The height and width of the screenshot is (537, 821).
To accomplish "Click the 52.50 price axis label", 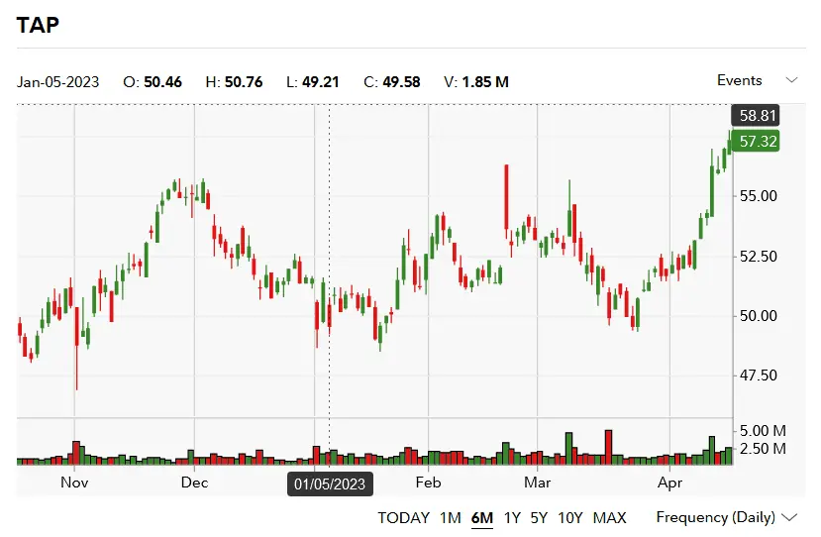I will 759,257.
